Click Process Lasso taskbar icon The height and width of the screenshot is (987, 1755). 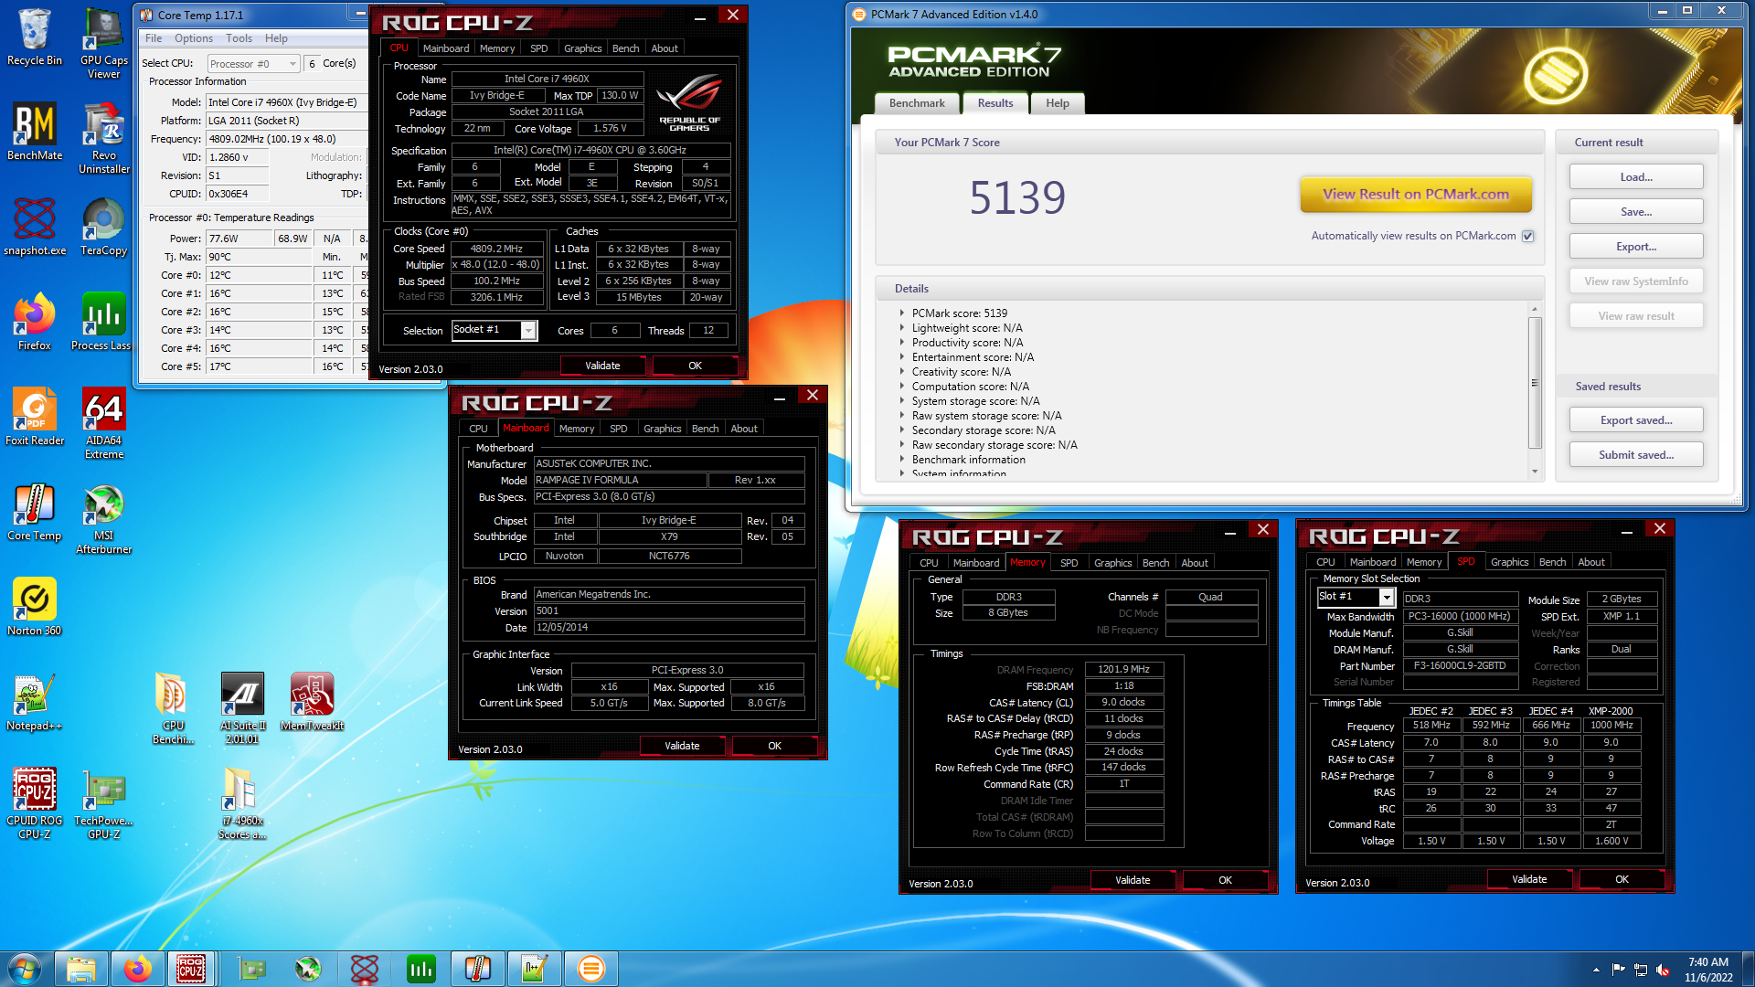[421, 969]
